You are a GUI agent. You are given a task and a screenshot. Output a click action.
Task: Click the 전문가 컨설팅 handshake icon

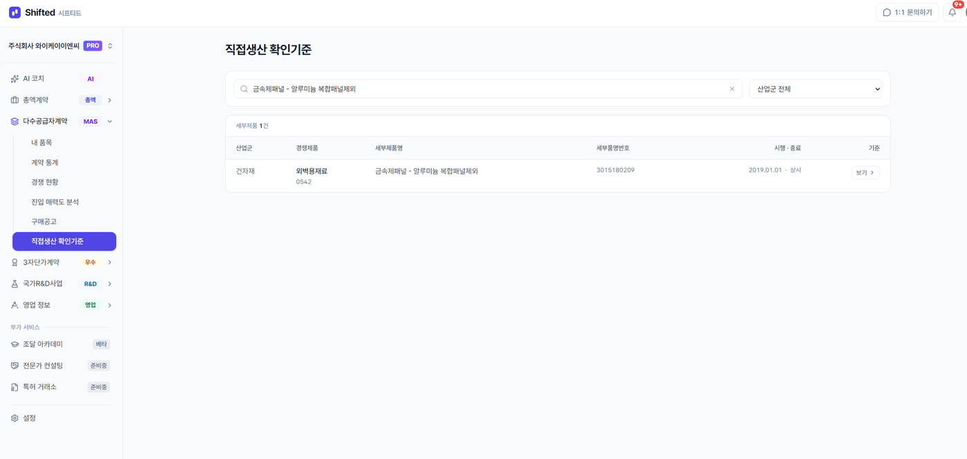(x=15, y=366)
